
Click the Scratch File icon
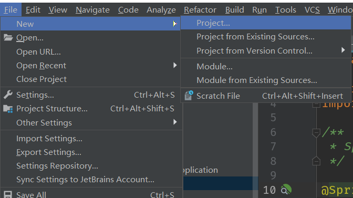coord(189,96)
